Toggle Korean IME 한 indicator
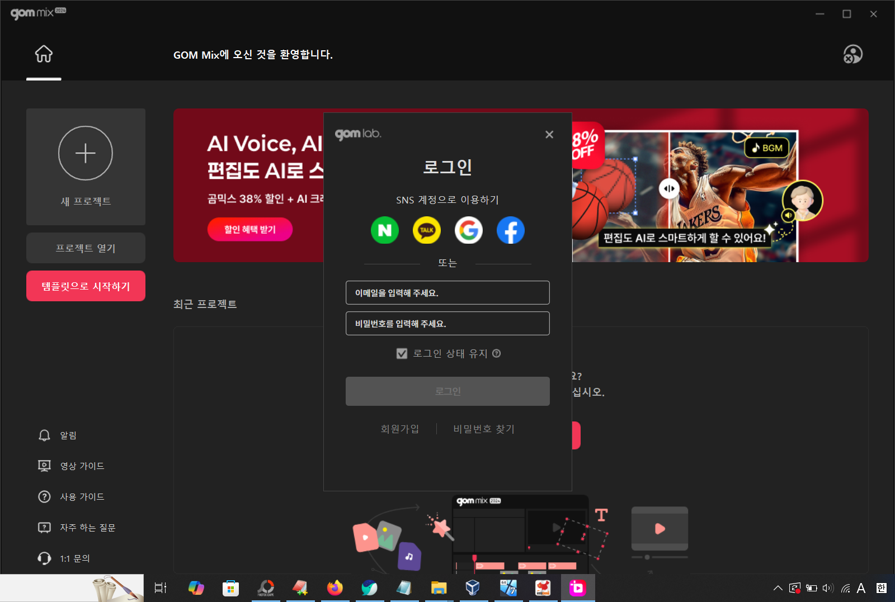This screenshot has width=895, height=602. tap(882, 588)
